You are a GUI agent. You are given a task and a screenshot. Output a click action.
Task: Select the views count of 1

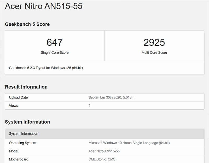click(89, 106)
